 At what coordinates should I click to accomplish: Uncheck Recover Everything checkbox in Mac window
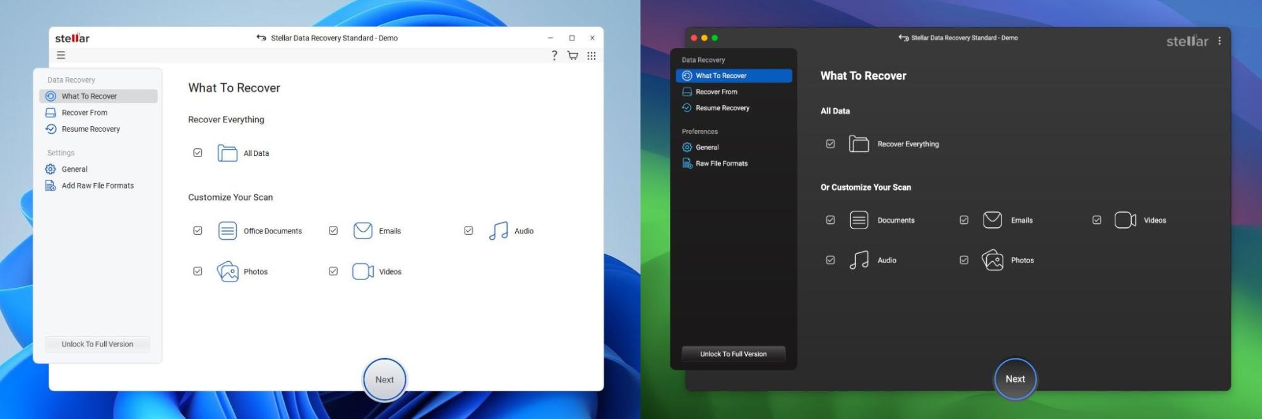pos(830,144)
